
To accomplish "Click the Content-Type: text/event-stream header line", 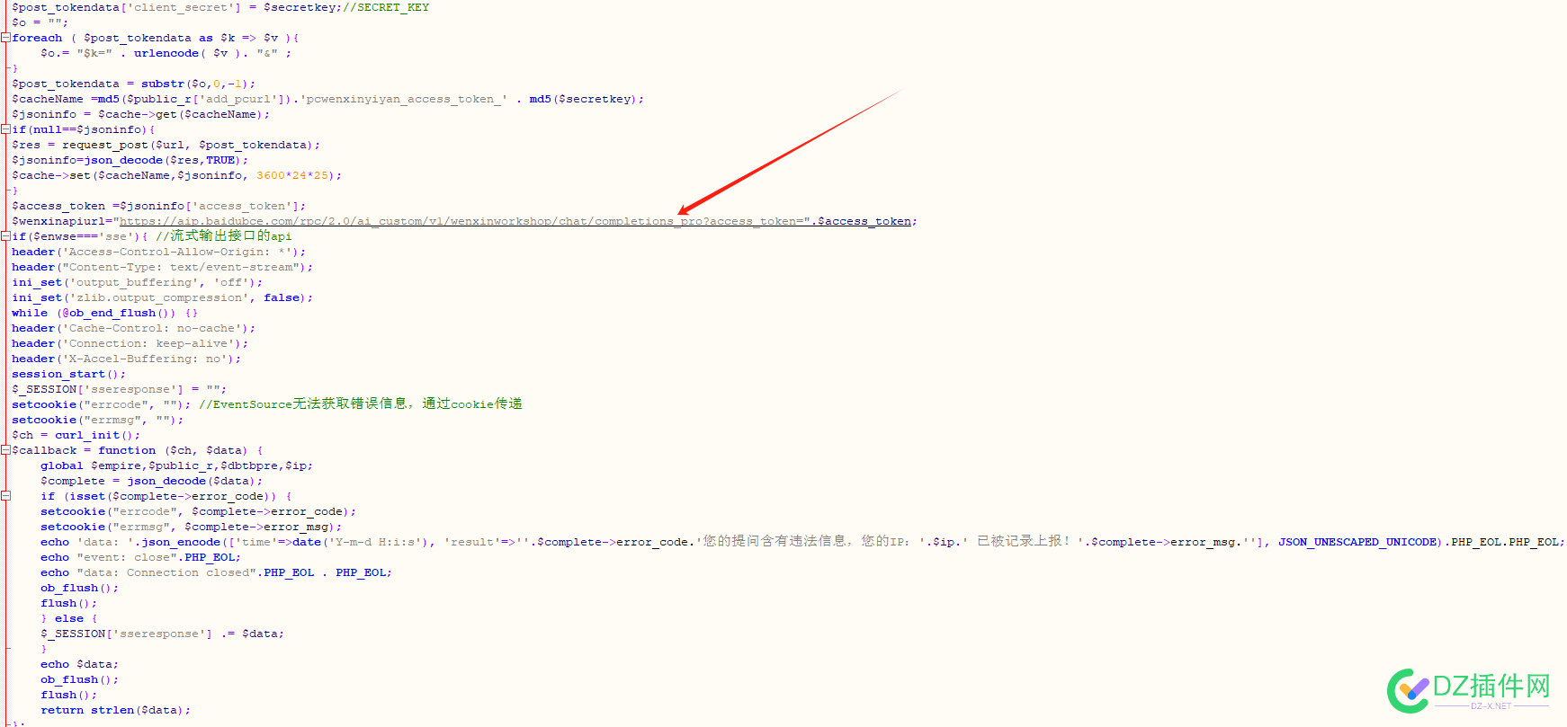I will tap(162, 267).
